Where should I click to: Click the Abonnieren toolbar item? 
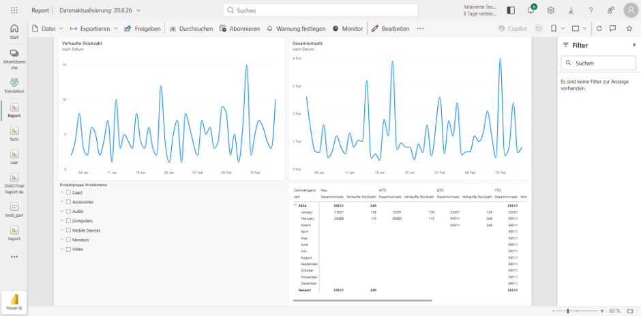tap(239, 29)
